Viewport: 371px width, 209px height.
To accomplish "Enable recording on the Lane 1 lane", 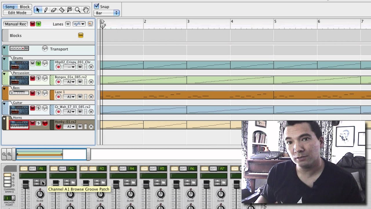I will click(59, 97).
